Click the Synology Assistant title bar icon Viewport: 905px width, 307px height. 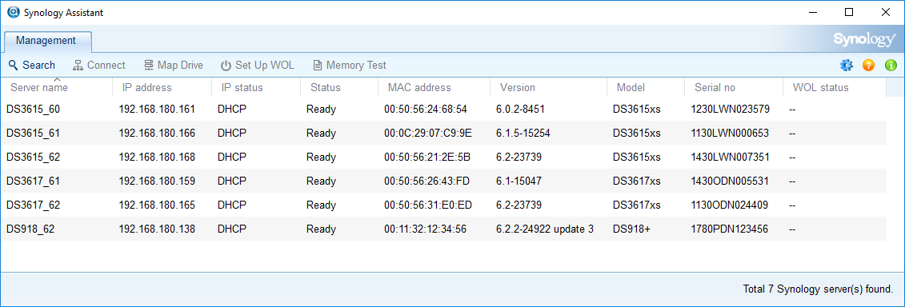tap(13, 12)
